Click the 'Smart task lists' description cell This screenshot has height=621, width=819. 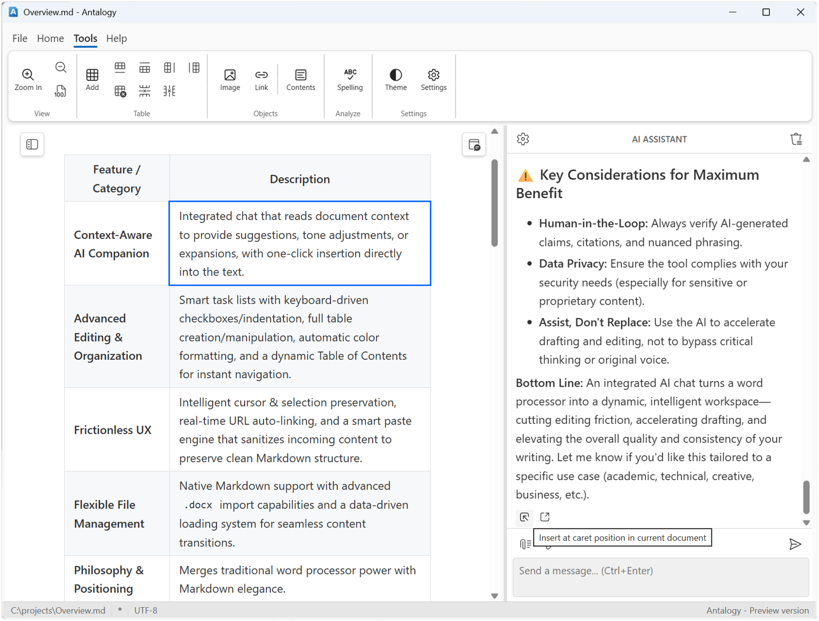300,337
